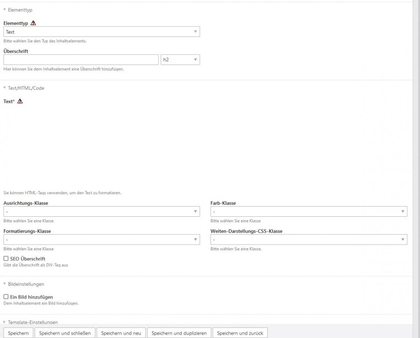Open the Weiten-Darstellungs-CSS-Klasse dropdown
This screenshot has height=338, width=420.
309,240
